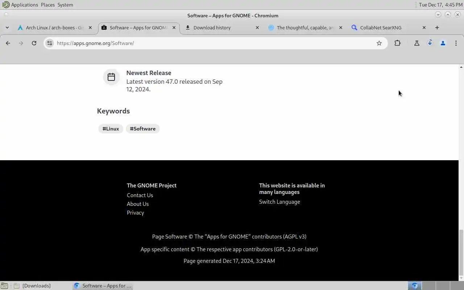Click the show desktop icon in taskbar
Screen dimensions: 464x290
[x=4, y=286]
